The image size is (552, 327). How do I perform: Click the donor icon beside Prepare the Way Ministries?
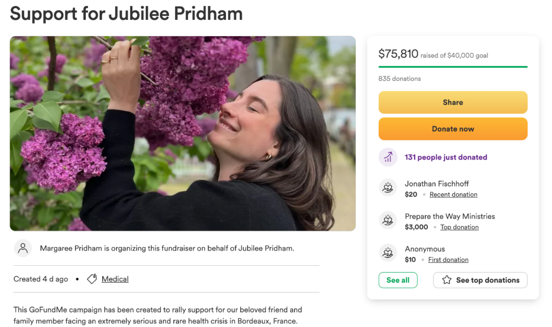[x=388, y=221]
